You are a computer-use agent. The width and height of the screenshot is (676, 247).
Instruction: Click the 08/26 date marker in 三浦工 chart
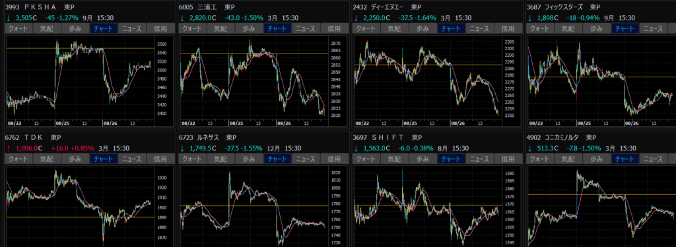[x=284, y=123]
